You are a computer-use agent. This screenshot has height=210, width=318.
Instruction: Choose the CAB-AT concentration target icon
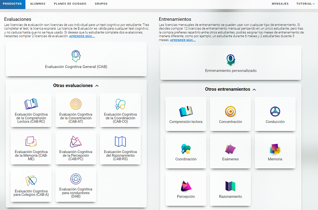click(x=76, y=104)
